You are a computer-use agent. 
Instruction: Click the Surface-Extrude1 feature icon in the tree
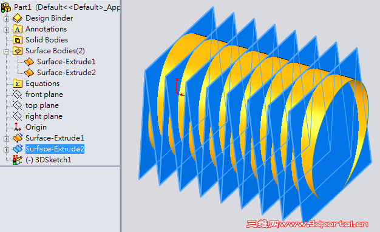18,138
